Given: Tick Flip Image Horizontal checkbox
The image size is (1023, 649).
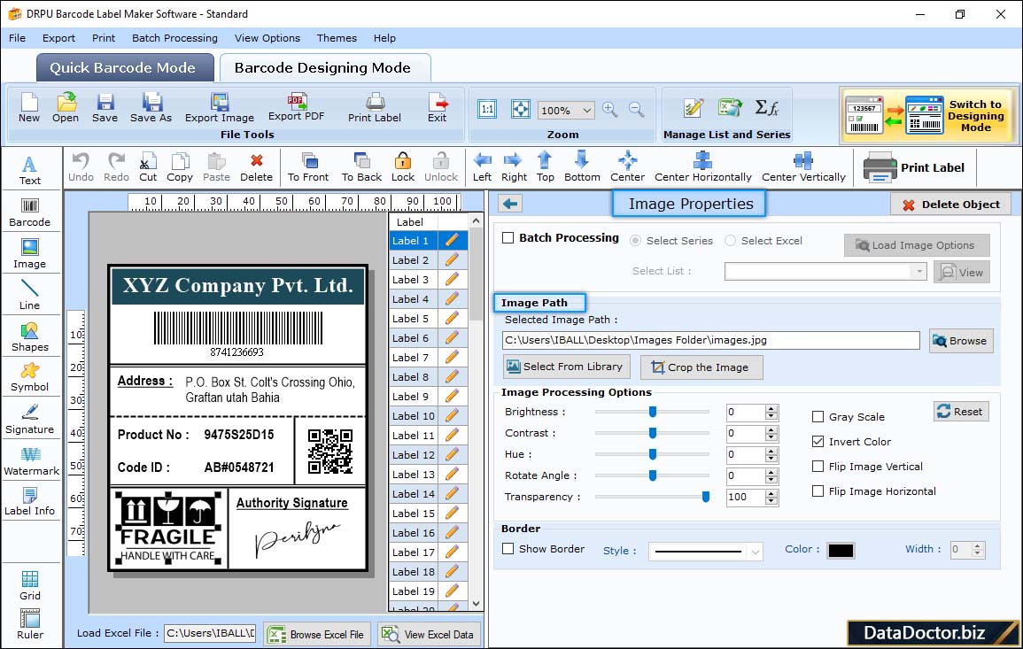Looking at the screenshot, I should pos(818,491).
